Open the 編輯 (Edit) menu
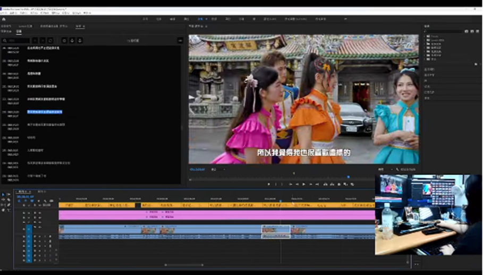Viewport: 483px width, 275px height. pyautogui.click(x=13, y=13)
